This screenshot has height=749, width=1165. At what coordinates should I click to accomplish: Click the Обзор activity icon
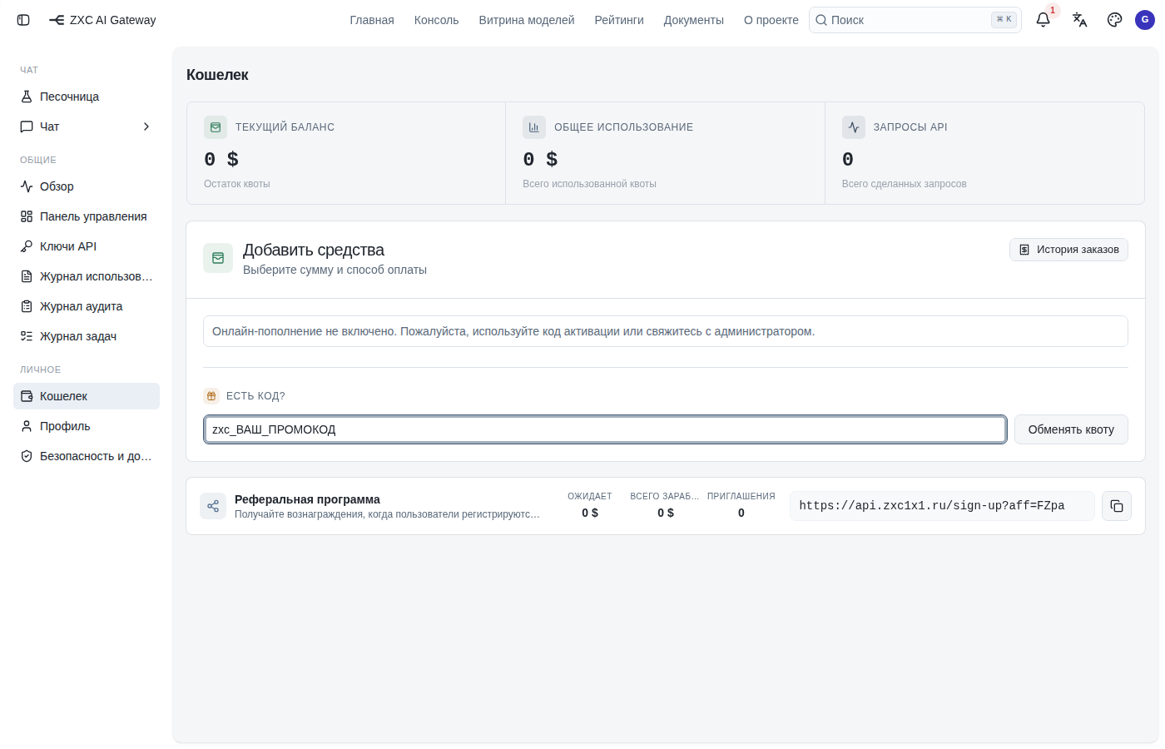tap(27, 186)
